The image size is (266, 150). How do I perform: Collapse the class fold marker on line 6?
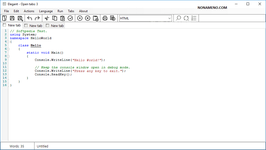[8, 49]
